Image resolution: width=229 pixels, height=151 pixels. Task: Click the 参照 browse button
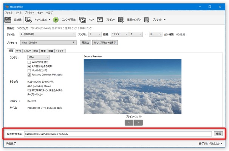(x=218, y=134)
